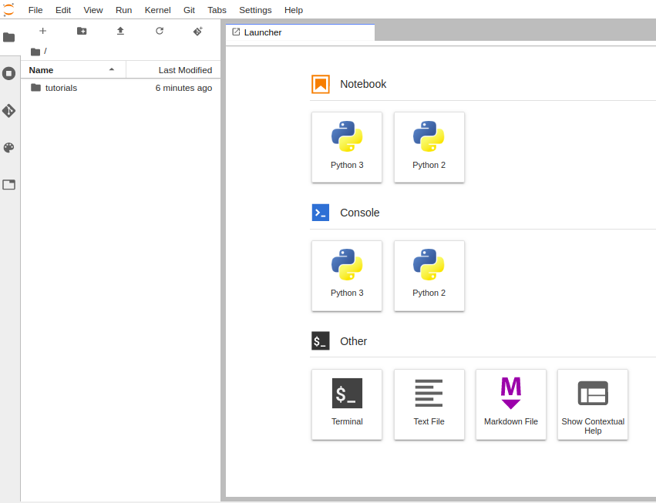This screenshot has width=656, height=503.
Task: Open the Git sidebar panel
Action: pyautogui.click(x=8, y=110)
